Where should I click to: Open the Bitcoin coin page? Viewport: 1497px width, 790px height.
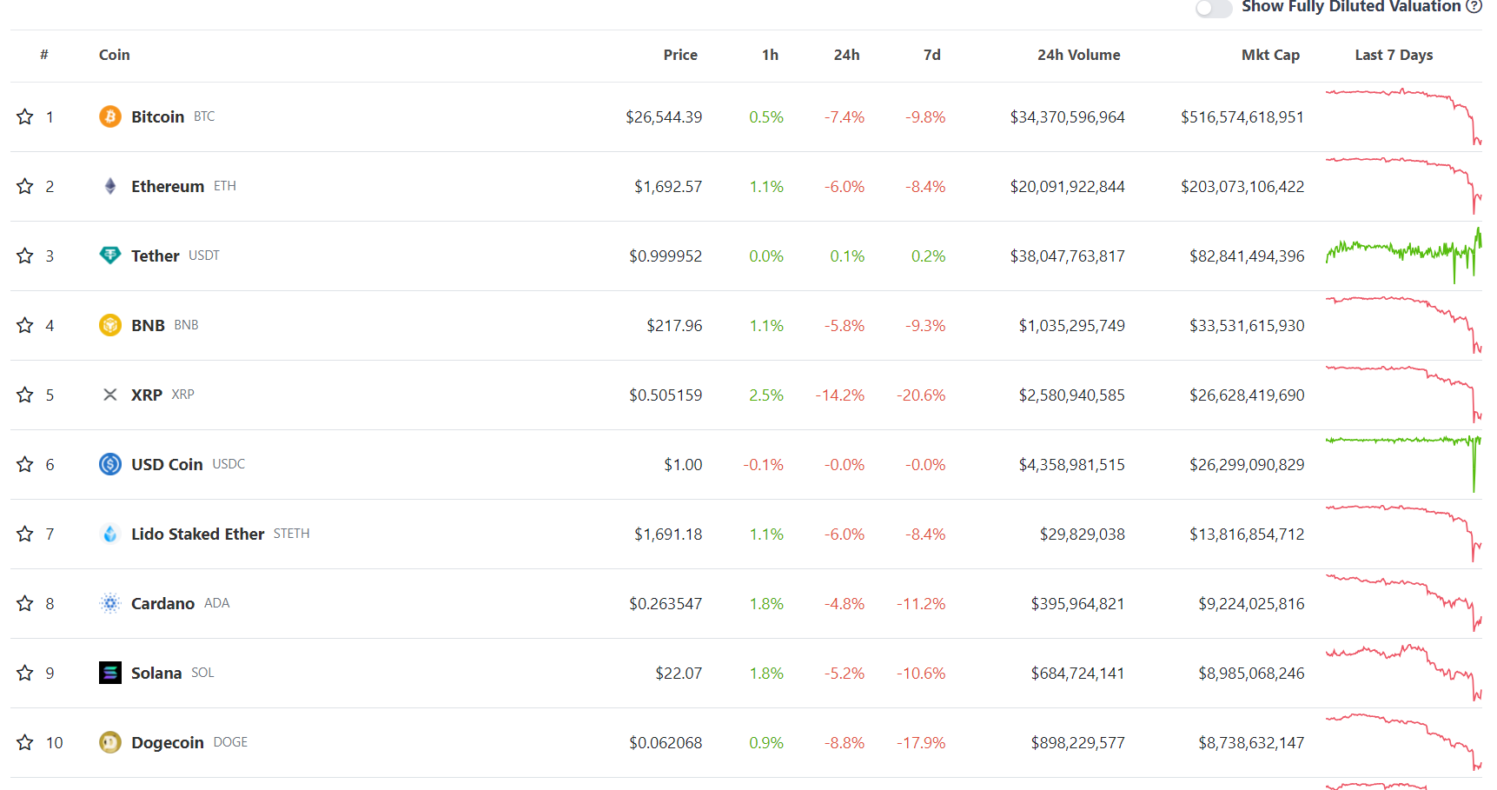(x=157, y=116)
